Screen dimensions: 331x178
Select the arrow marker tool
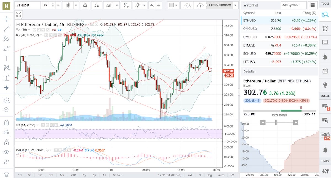(x=7, y=88)
